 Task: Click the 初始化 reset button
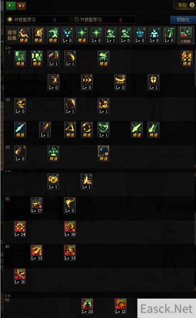183,20
